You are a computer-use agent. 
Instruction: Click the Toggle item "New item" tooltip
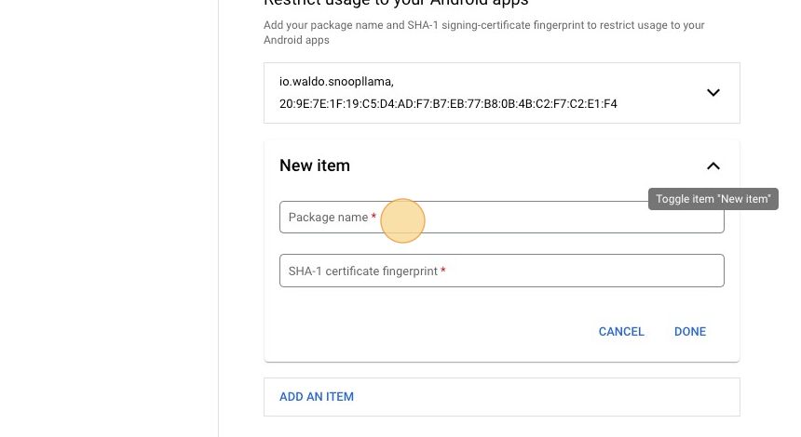713,199
